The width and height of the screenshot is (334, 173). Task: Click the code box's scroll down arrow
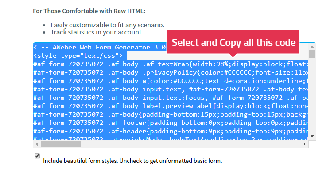312,136
